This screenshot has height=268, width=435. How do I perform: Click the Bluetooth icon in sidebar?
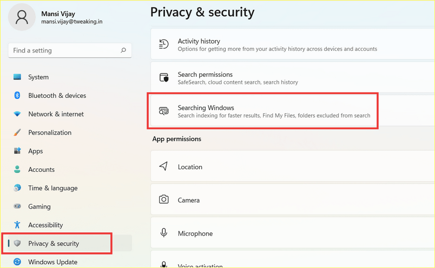(x=17, y=95)
